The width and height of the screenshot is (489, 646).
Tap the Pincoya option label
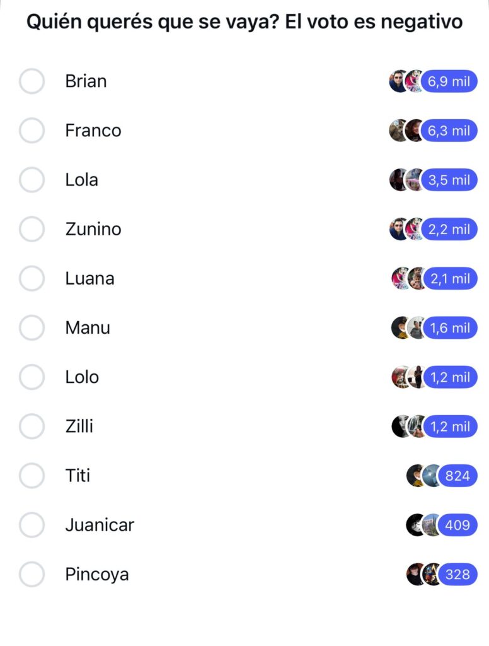(97, 575)
